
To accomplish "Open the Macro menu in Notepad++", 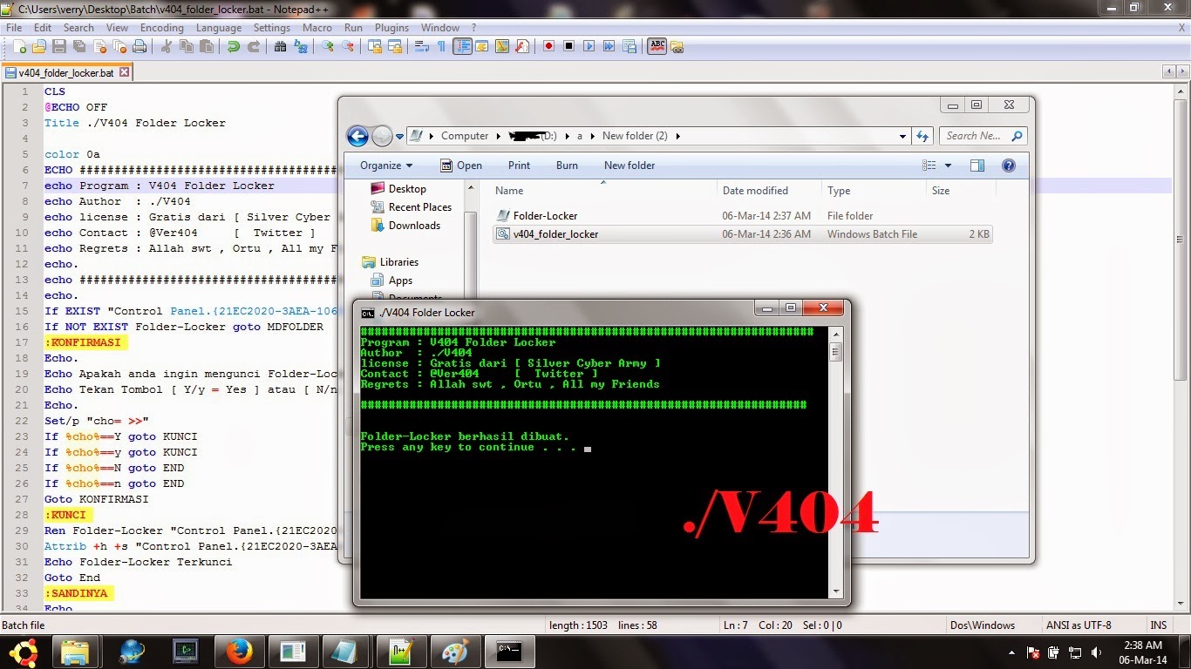I will (x=316, y=27).
